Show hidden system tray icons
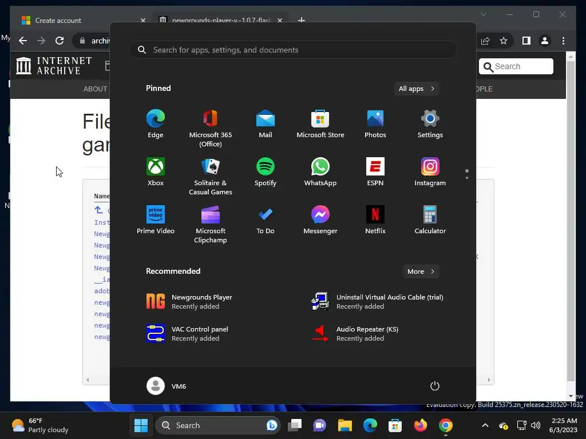586x439 pixels. [485, 425]
